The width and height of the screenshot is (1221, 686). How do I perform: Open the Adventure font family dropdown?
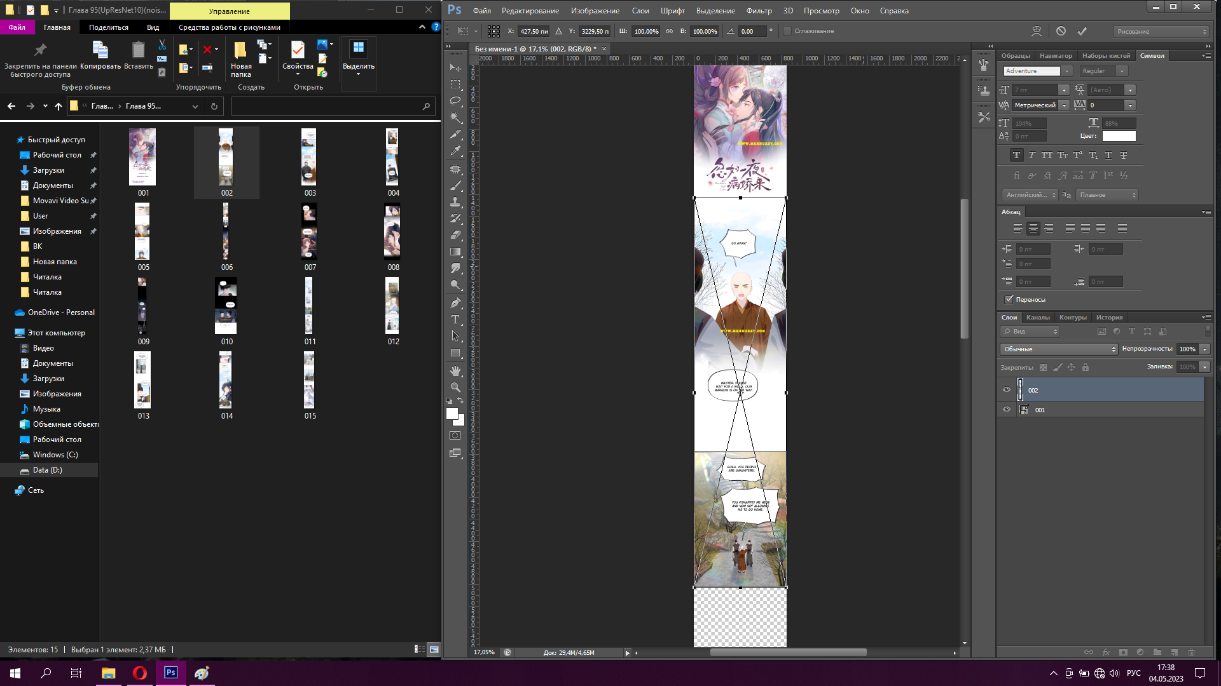click(x=1067, y=71)
